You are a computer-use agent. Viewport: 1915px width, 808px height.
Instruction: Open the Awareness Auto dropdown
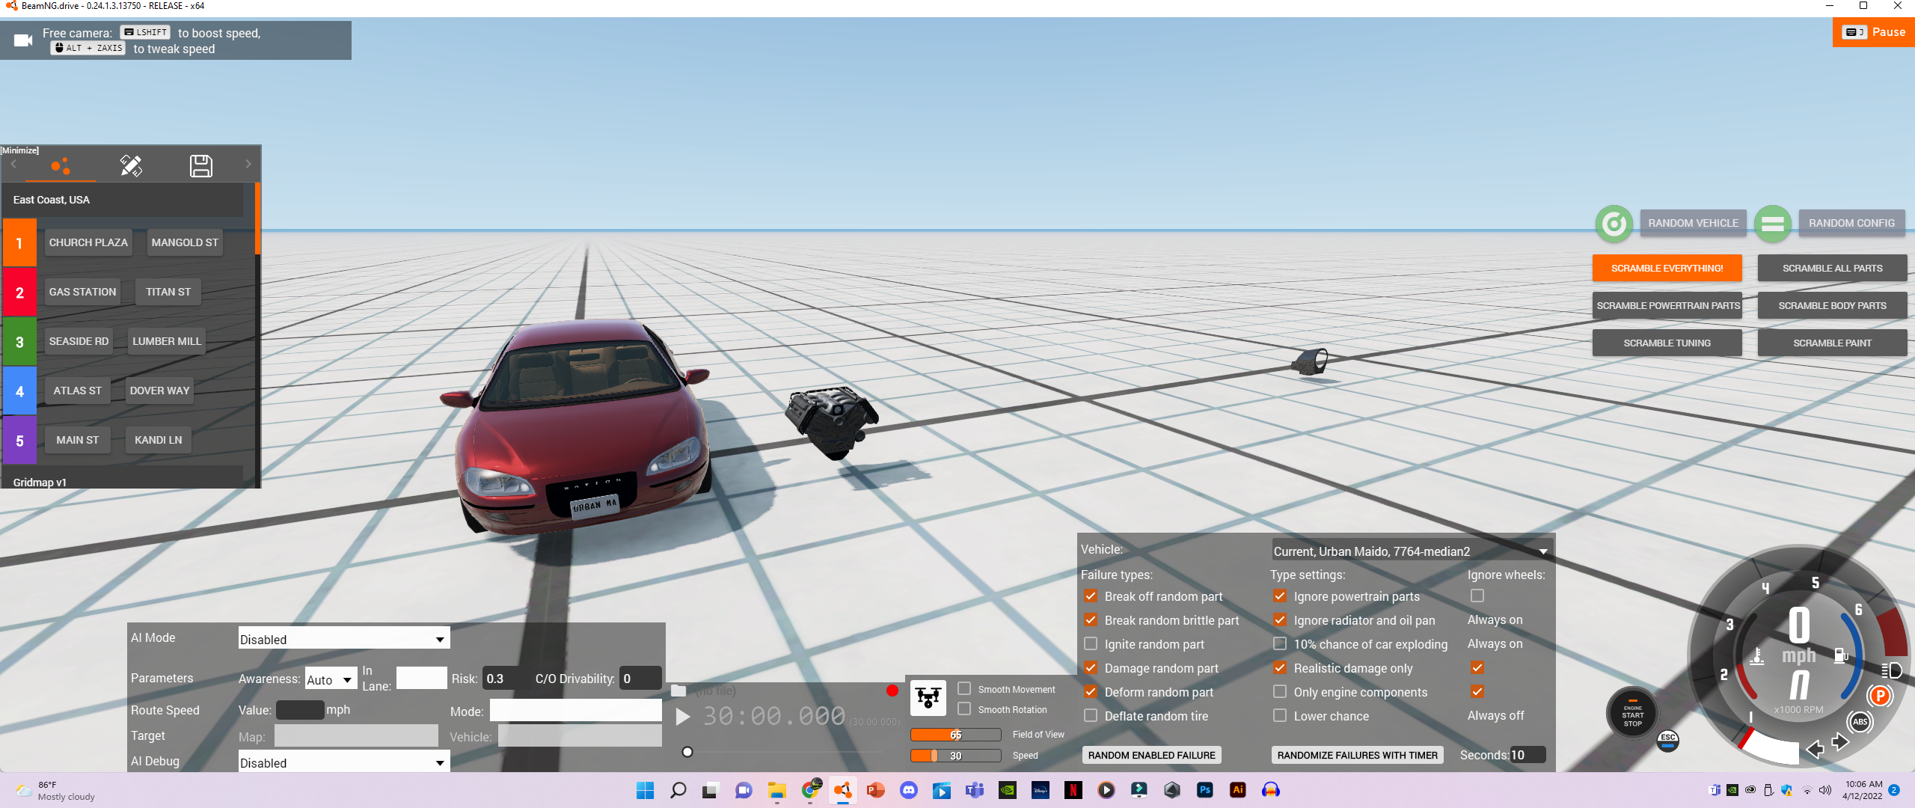click(330, 679)
